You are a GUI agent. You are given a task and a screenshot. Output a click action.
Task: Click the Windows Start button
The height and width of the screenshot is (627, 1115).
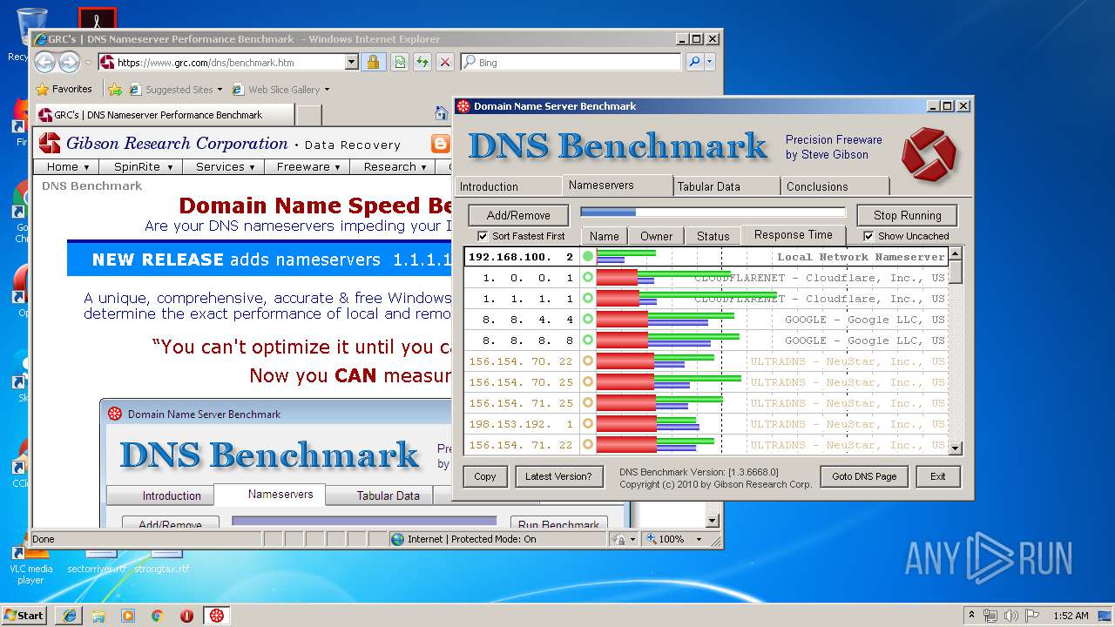click(24, 616)
